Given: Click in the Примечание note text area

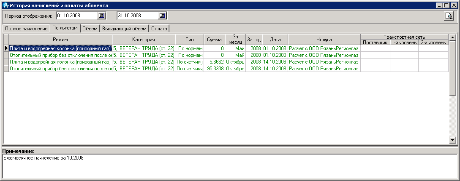Looking at the screenshot, I should [228, 166].
